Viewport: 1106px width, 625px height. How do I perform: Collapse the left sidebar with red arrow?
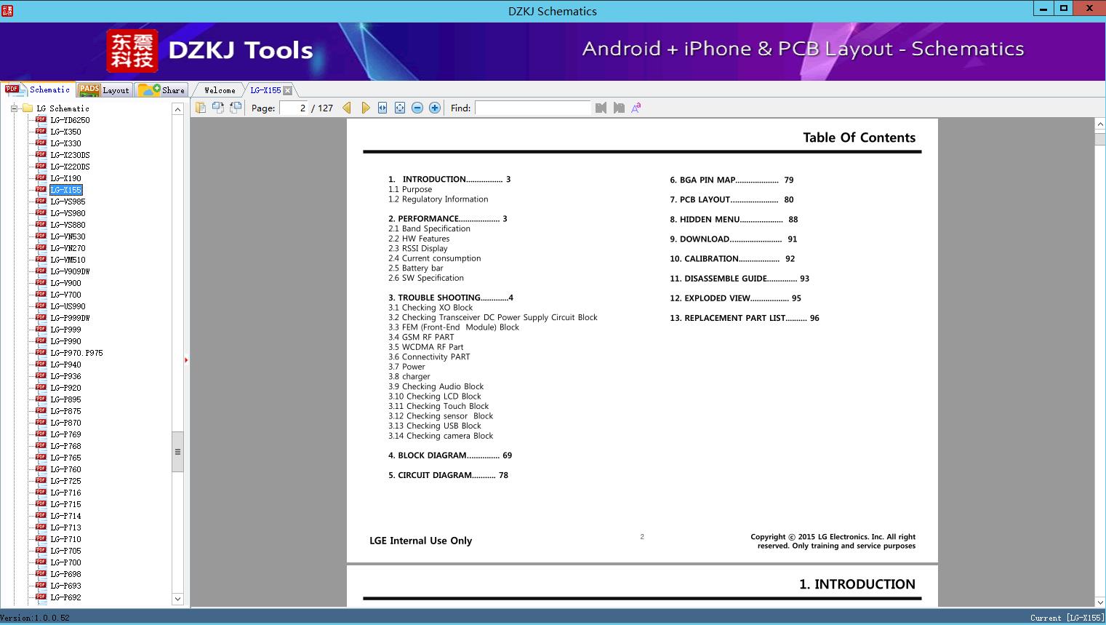186,360
